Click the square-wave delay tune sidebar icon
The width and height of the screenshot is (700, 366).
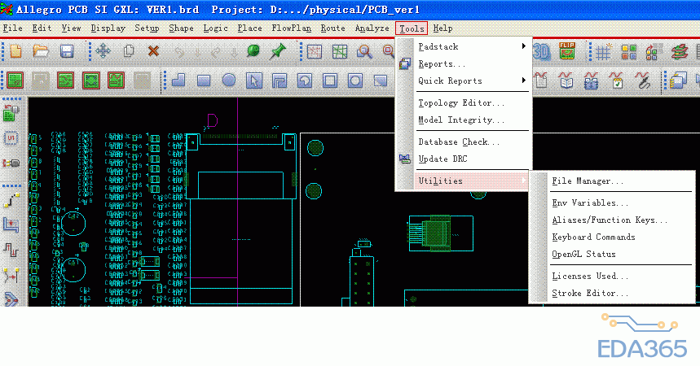click(x=11, y=250)
